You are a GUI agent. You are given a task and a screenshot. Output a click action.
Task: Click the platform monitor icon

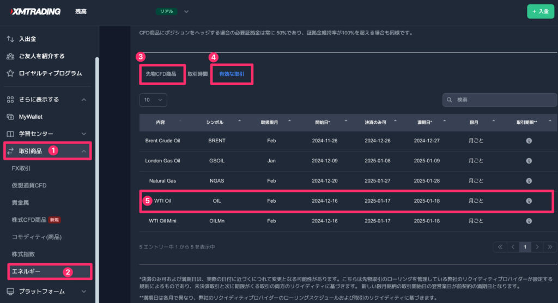pyautogui.click(x=10, y=291)
